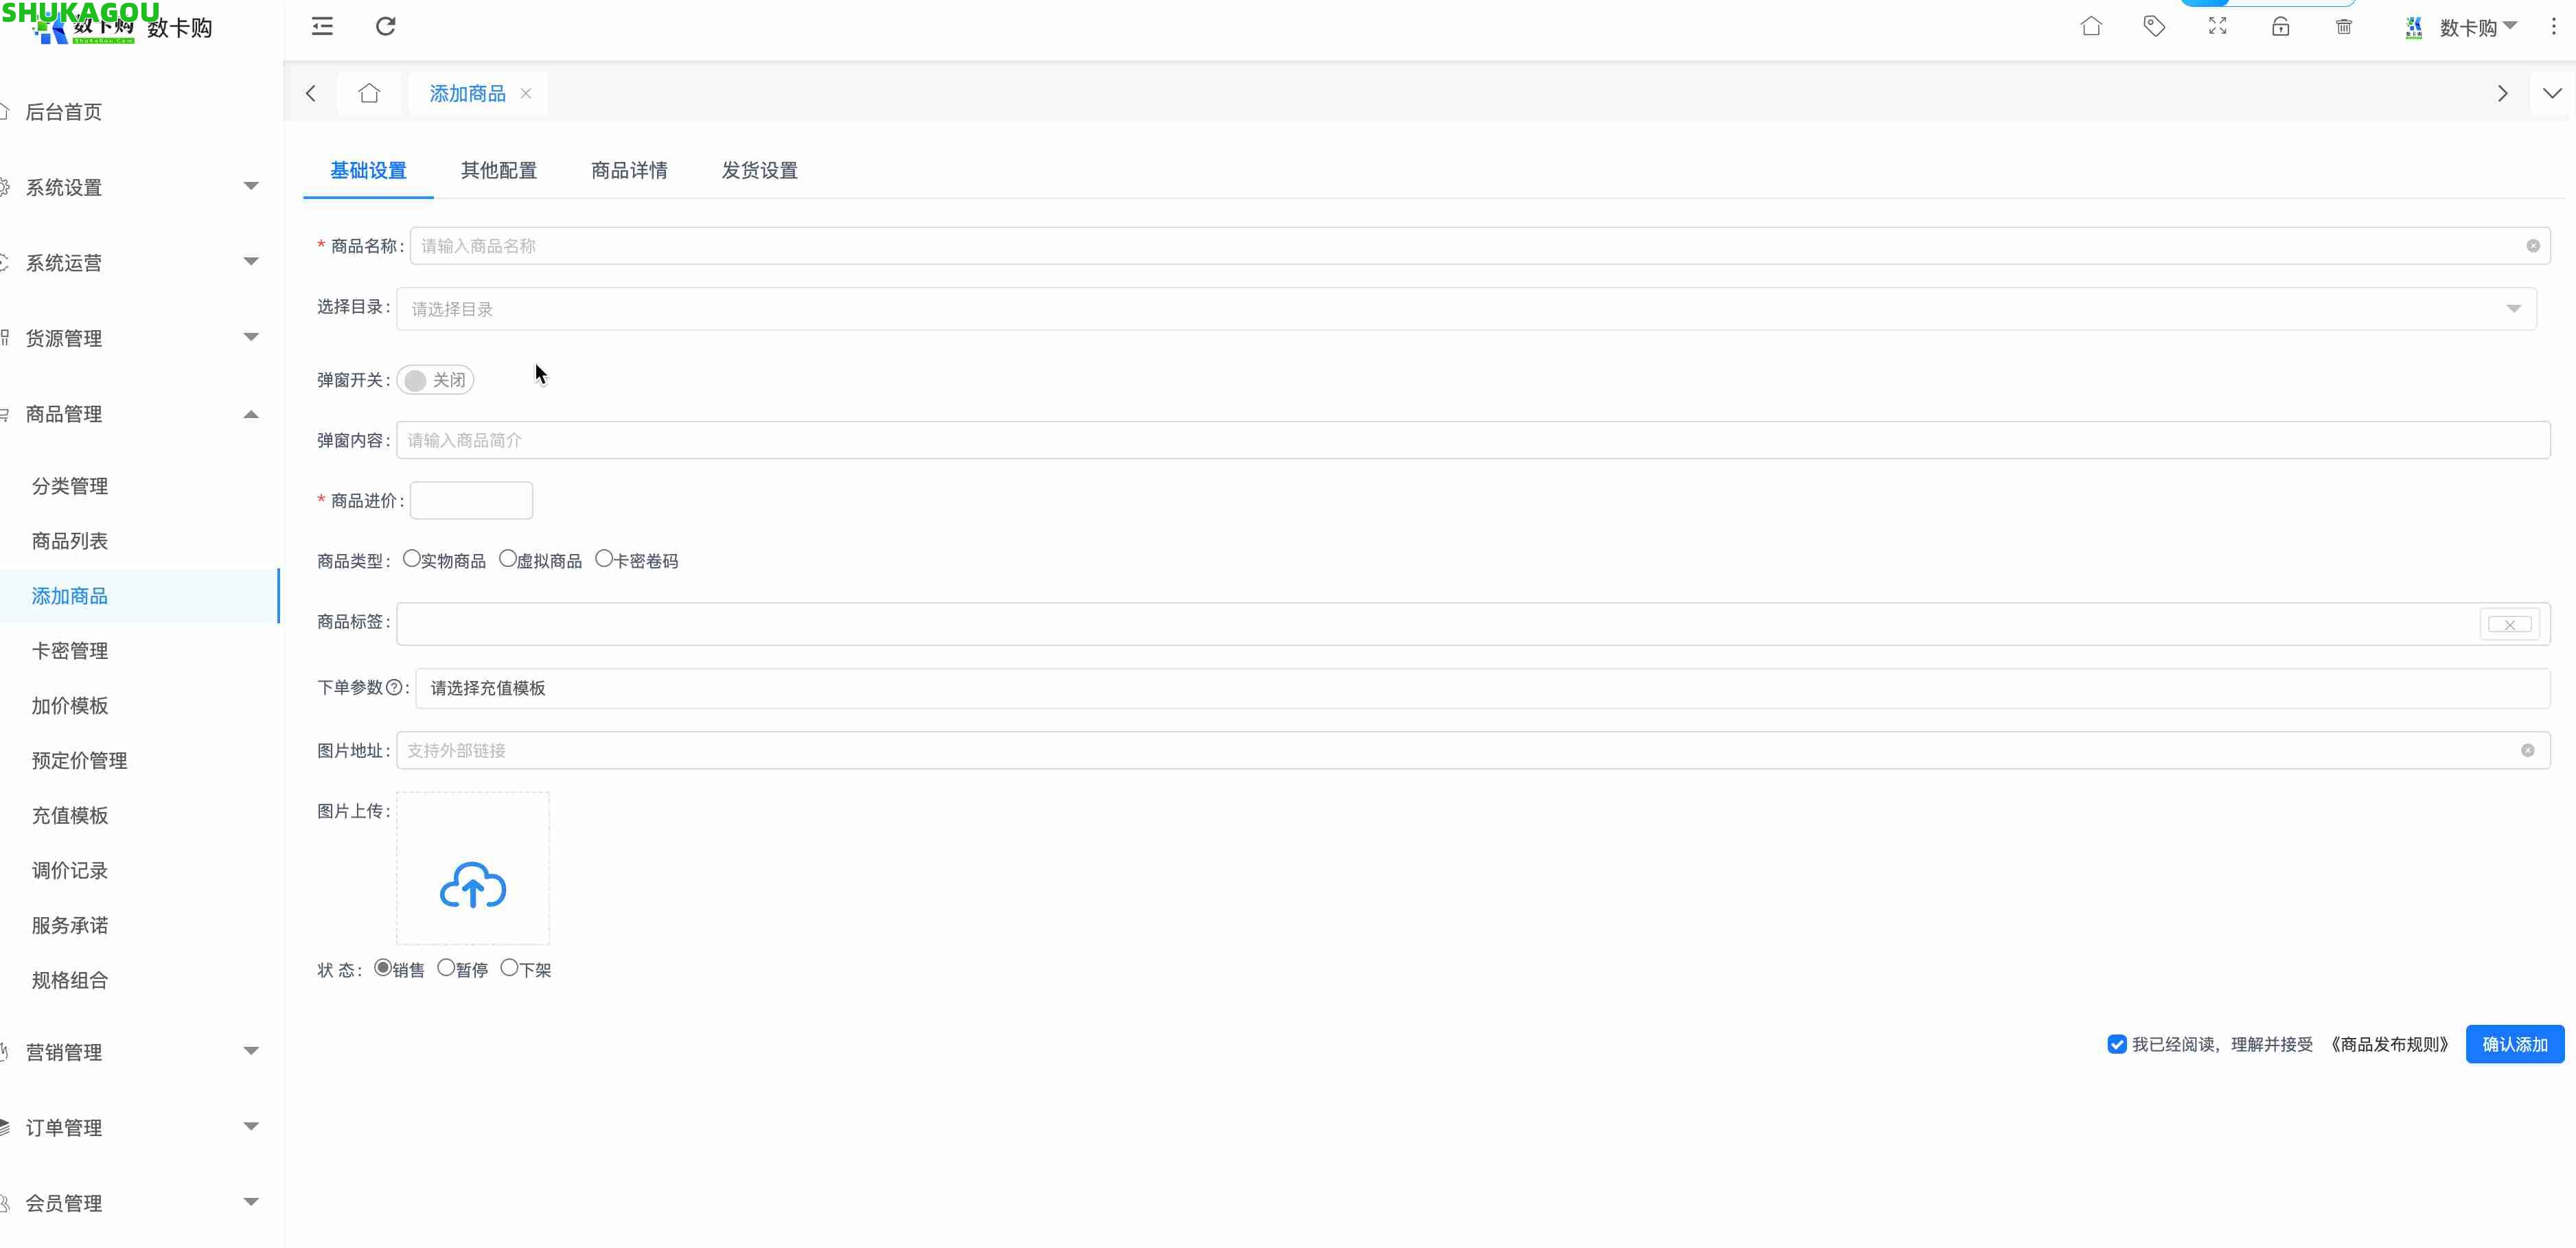Click the sidebar collapse menu icon
This screenshot has height=1248, width=2576.
[x=322, y=26]
